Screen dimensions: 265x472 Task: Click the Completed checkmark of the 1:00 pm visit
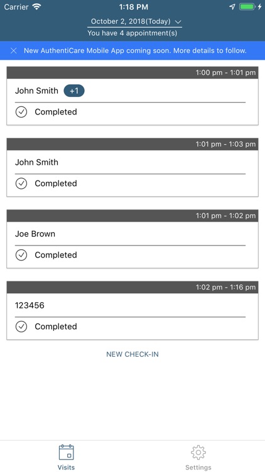pyautogui.click(x=21, y=112)
